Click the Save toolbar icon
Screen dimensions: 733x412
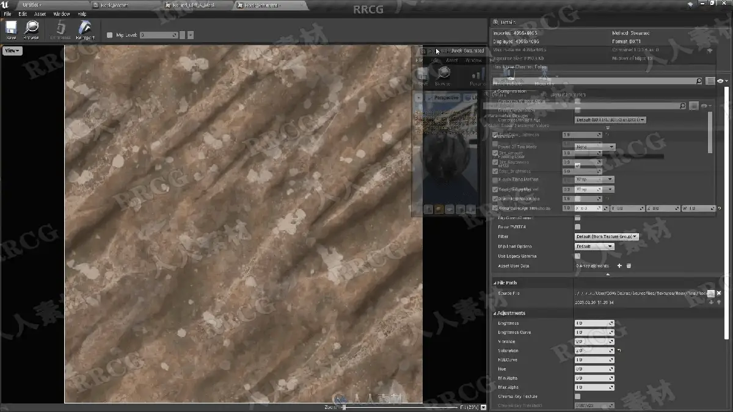pos(11,29)
